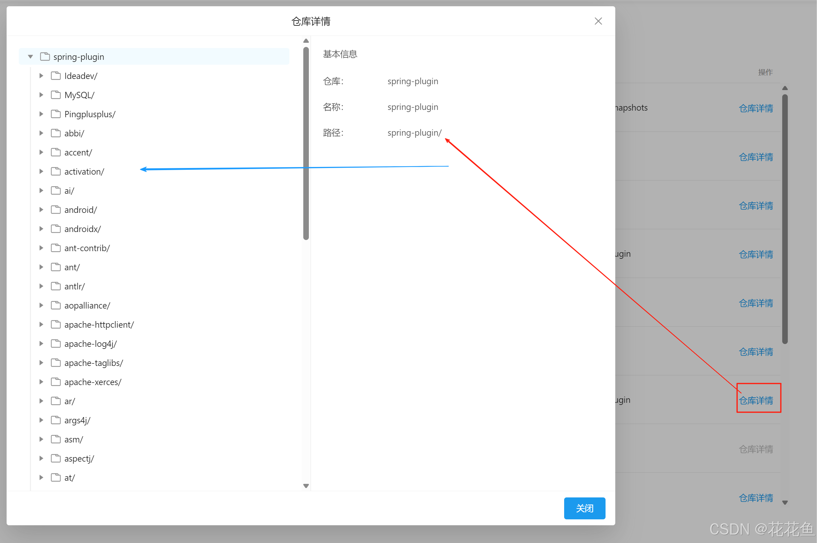Close dialog with the X icon
This screenshot has width=817, height=543.
pos(598,21)
